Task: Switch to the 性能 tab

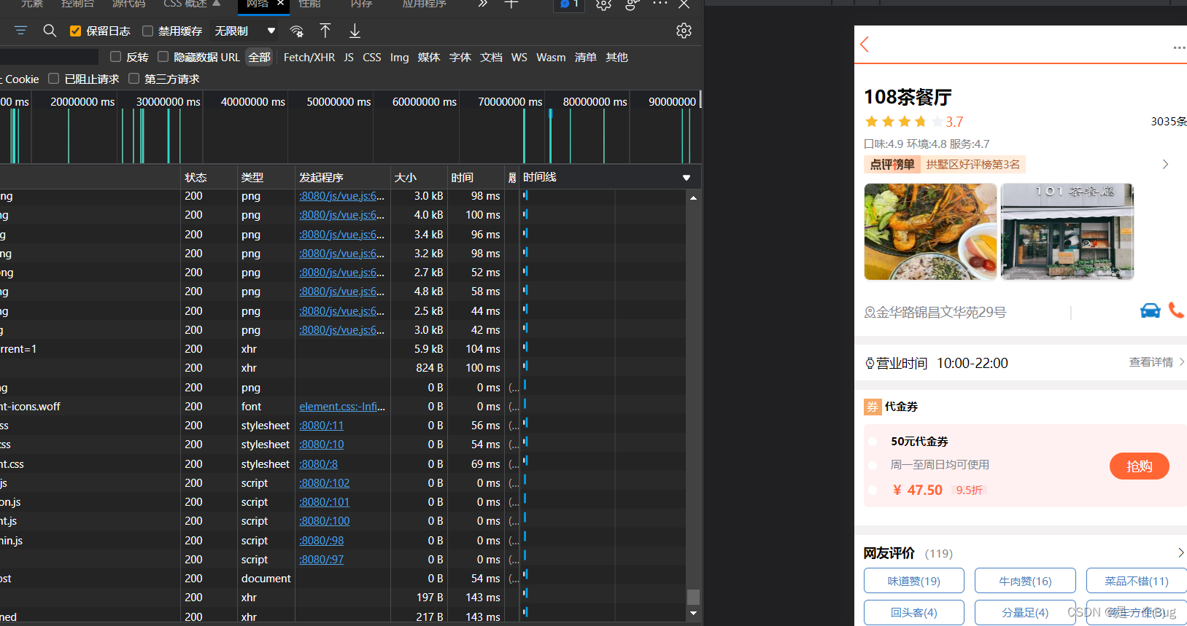Action: click(x=309, y=4)
